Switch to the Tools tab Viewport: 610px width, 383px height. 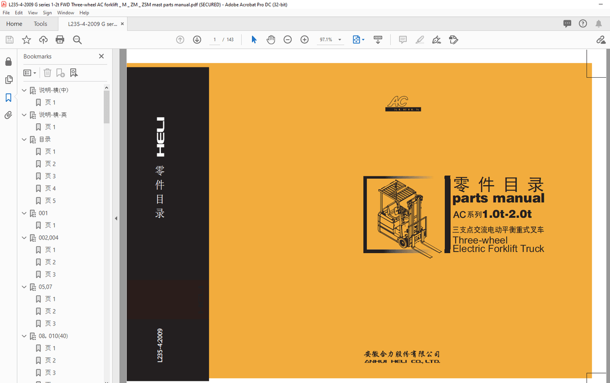click(40, 24)
